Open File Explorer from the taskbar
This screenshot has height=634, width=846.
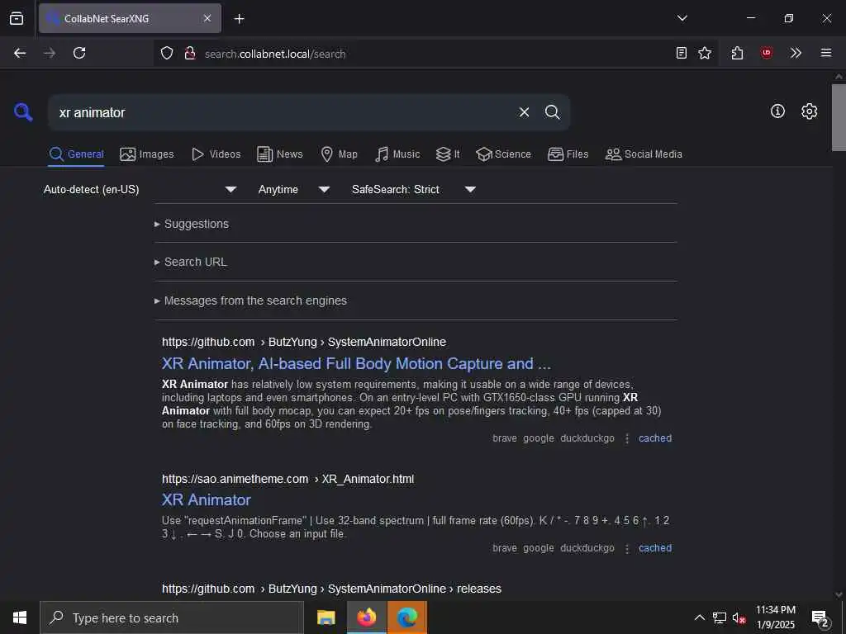[326, 617]
